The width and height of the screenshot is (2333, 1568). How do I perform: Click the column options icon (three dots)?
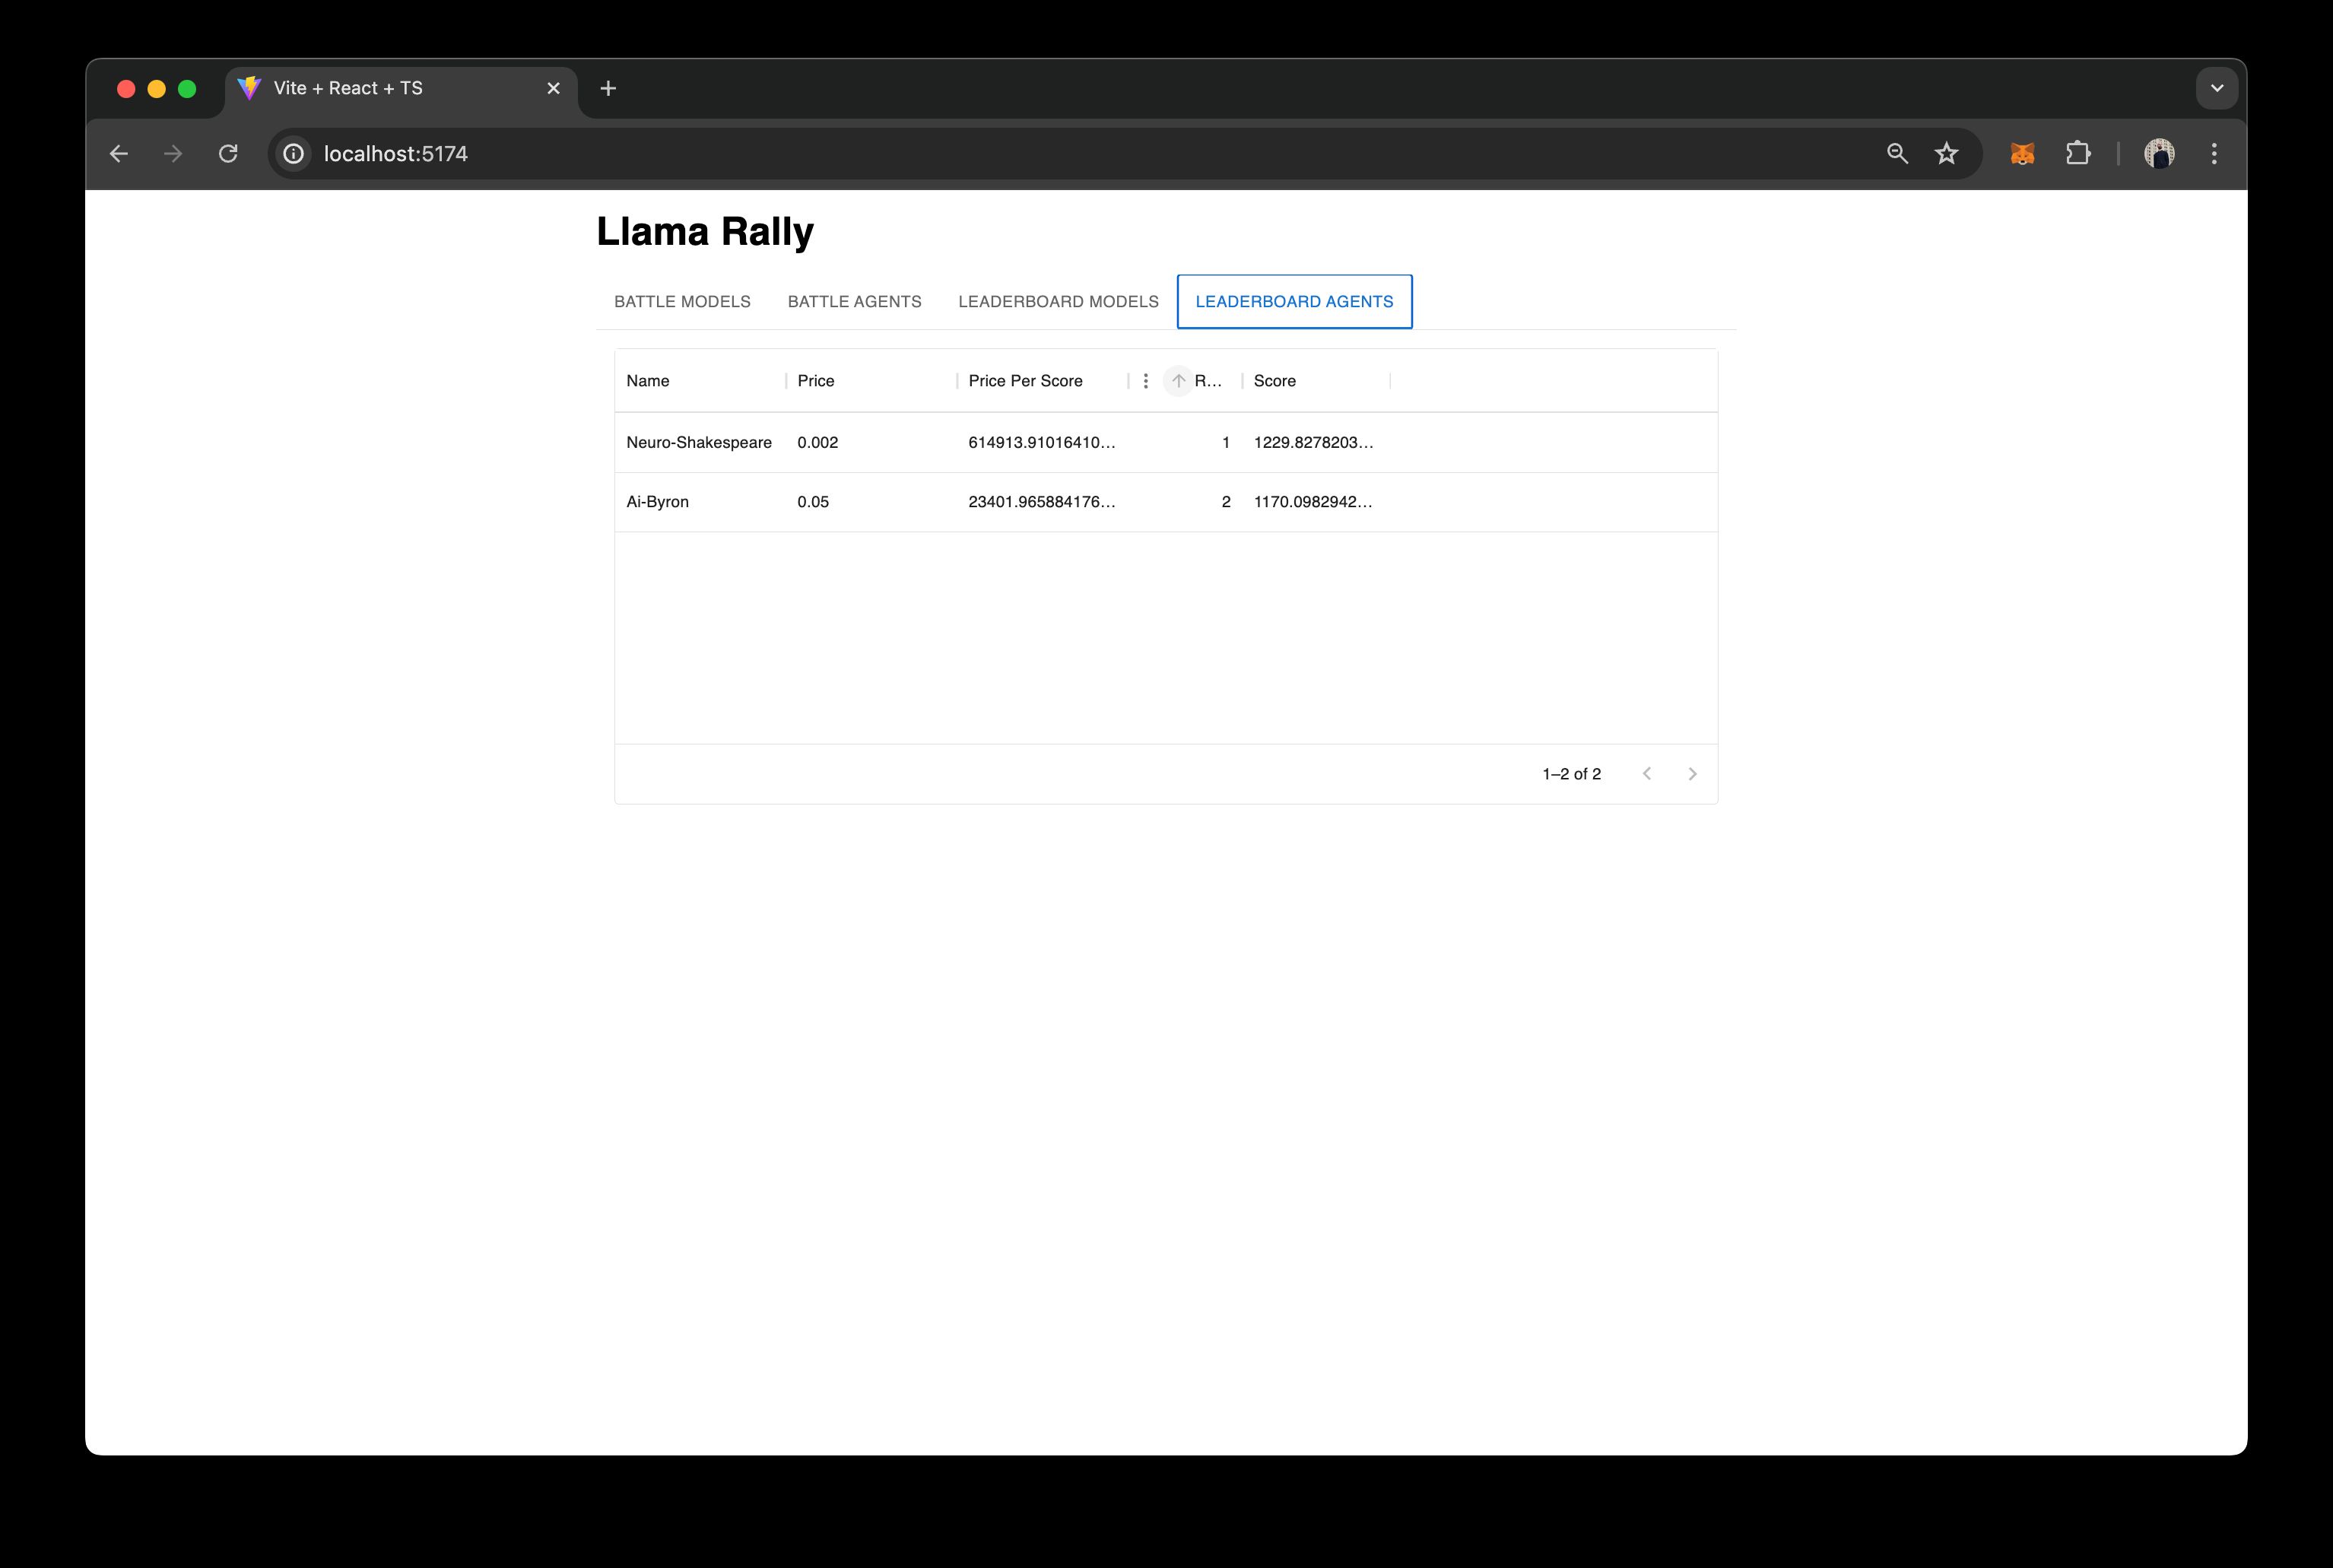click(x=1141, y=379)
